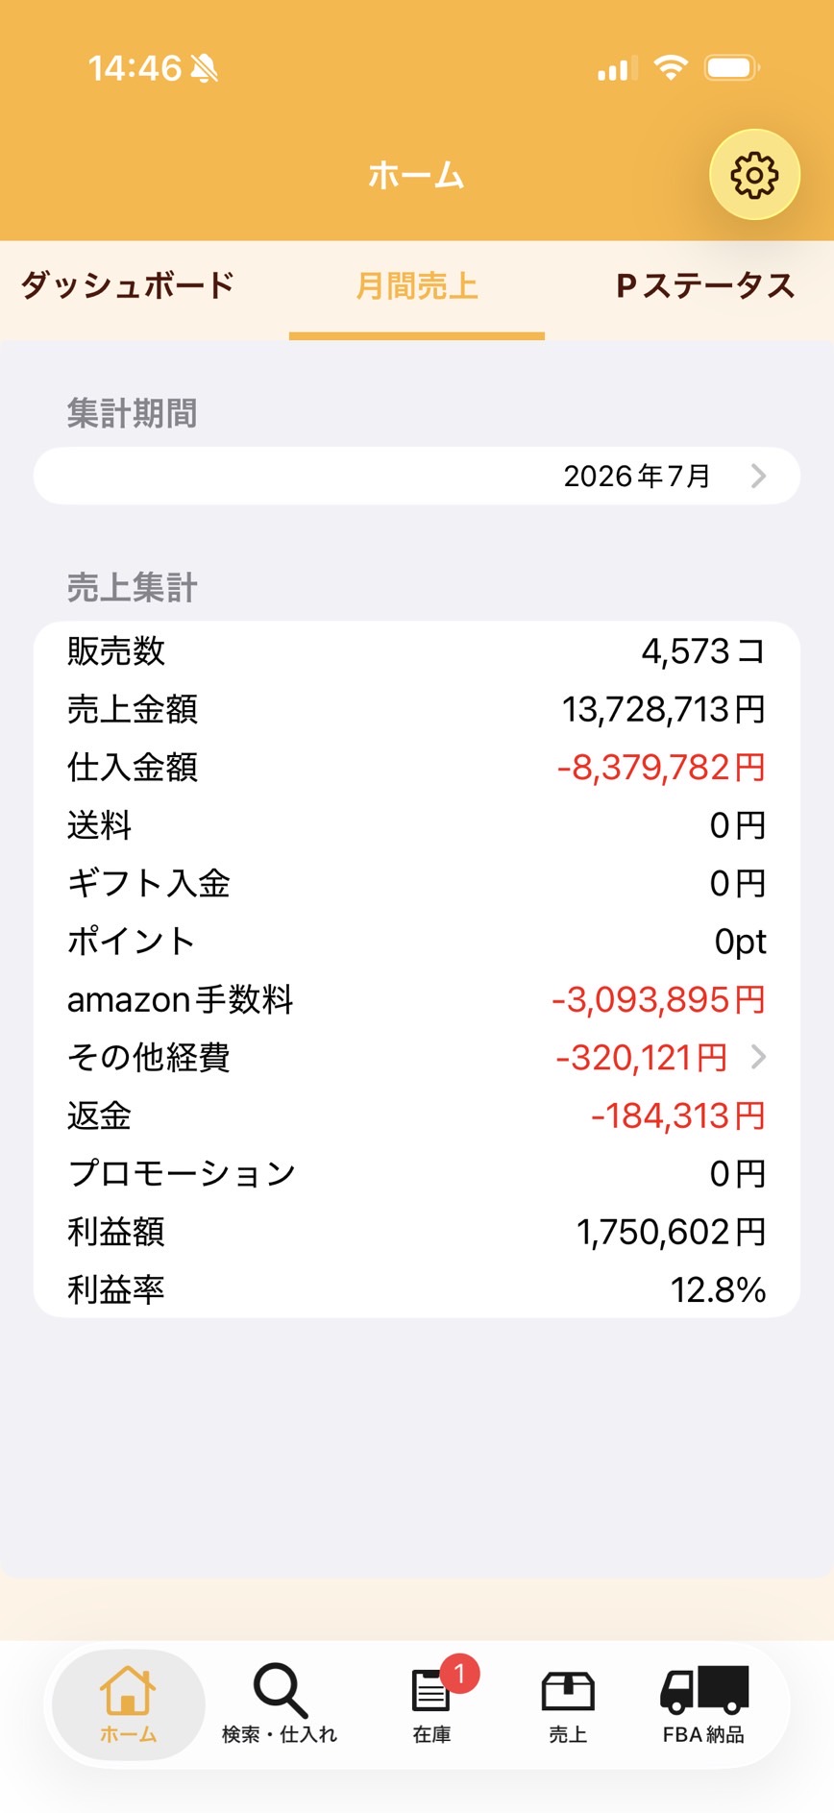Open the 集計期間 date selector field
834x1813 pixels.
(417, 476)
